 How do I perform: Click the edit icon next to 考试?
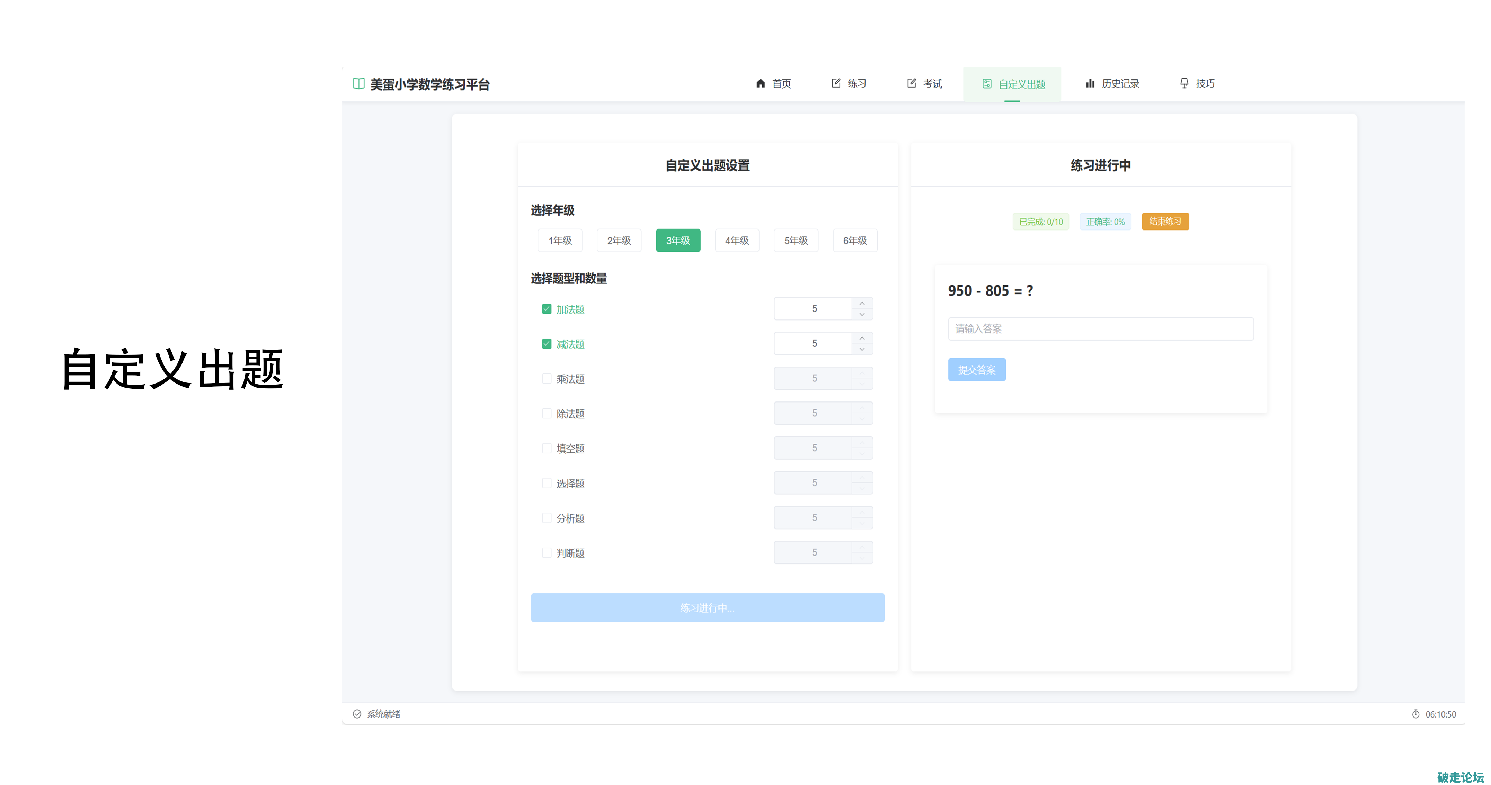click(x=911, y=83)
